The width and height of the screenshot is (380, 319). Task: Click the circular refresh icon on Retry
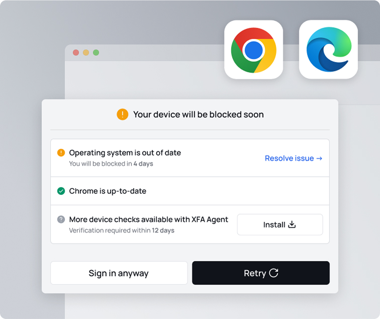tap(274, 273)
